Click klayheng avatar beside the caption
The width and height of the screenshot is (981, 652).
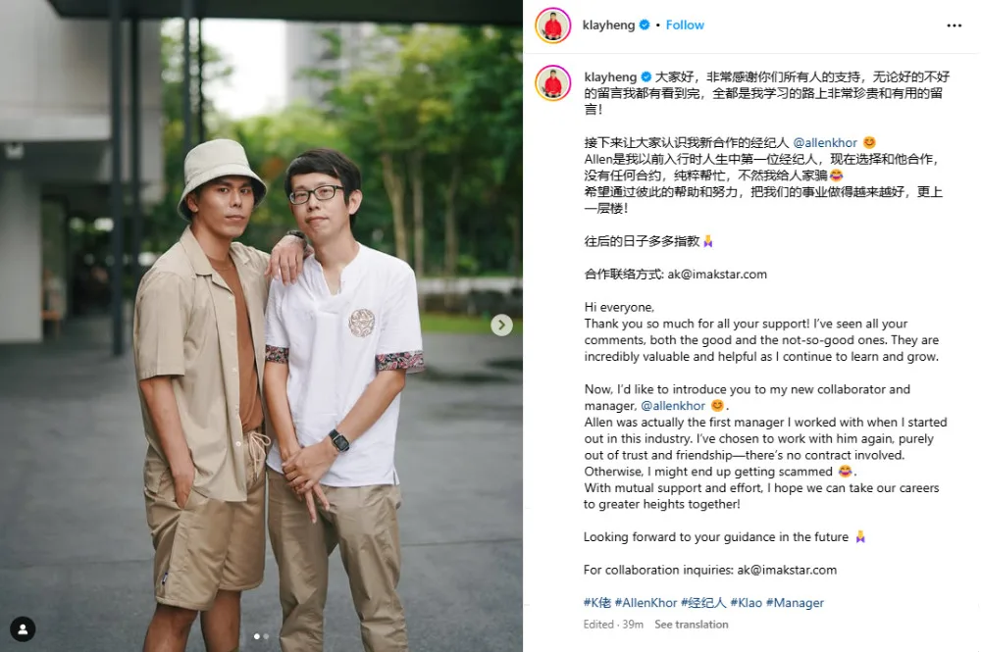(x=553, y=83)
